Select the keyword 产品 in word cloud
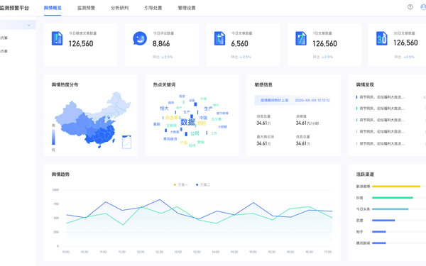The height and width of the screenshot is (266, 426). point(184,143)
